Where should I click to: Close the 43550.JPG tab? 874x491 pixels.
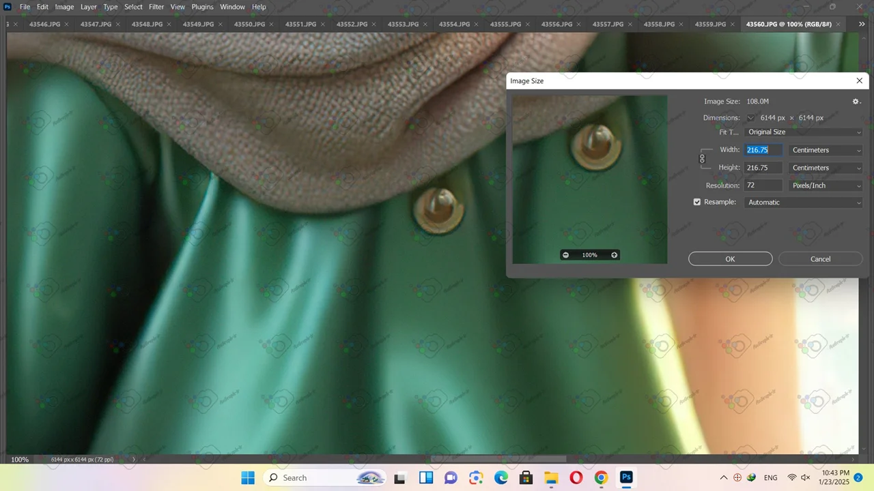pos(271,24)
